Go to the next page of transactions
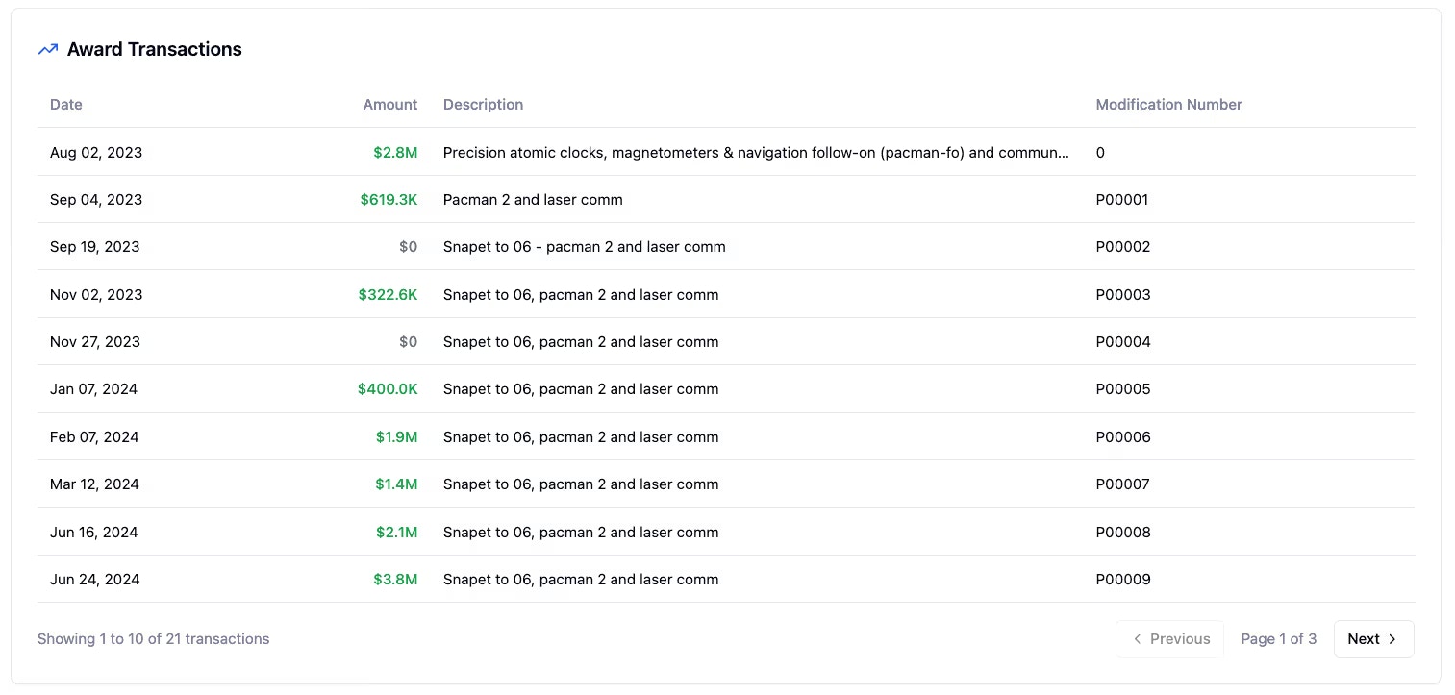Screen dimensions: 1455x695 pyautogui.click(x=1372, y=638)
